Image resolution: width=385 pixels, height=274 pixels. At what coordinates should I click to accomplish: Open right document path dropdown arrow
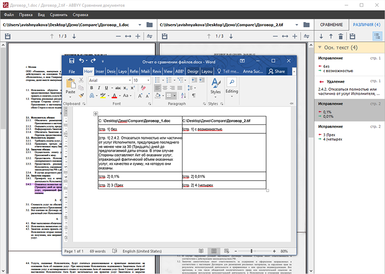[x=296, y=25]
